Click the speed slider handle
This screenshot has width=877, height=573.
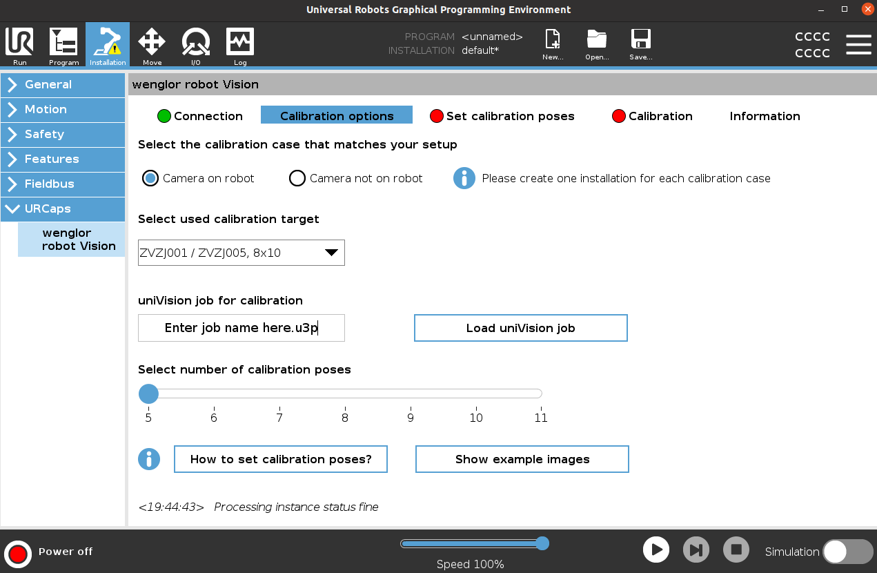pyautogui.click(x=542, y=543)
